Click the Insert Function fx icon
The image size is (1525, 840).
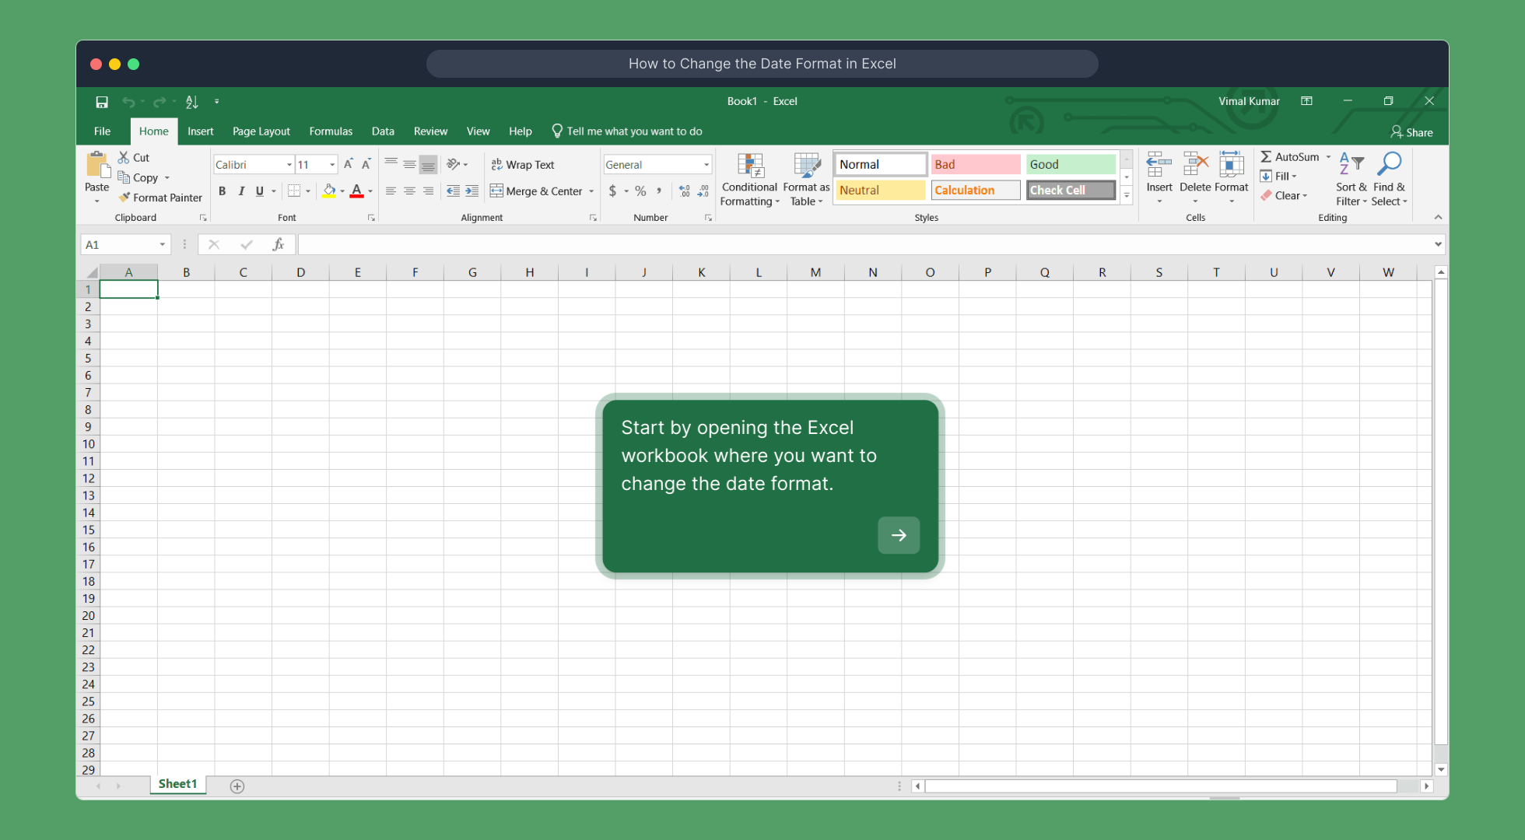pos(278,245)
